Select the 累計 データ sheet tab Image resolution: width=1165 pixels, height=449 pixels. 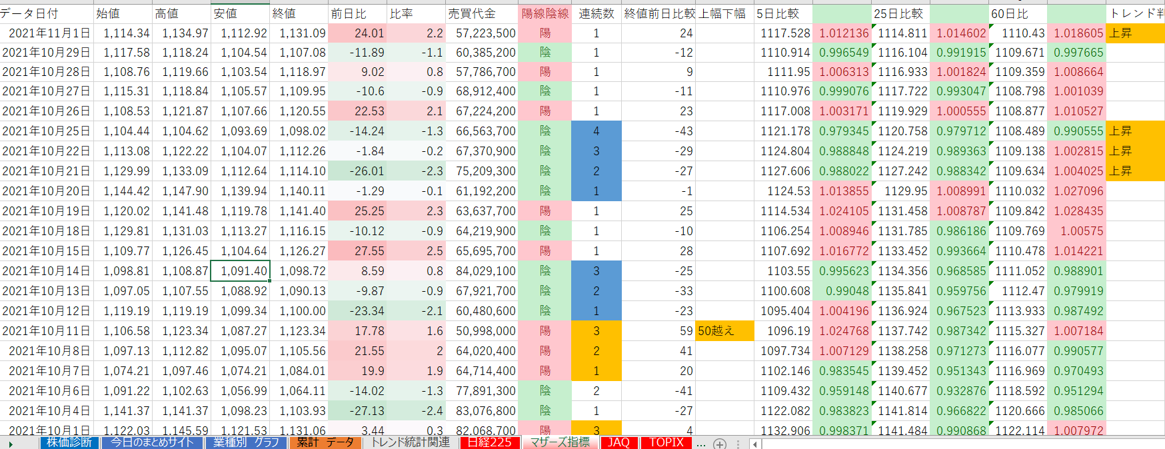326,442
